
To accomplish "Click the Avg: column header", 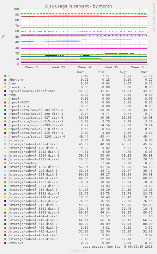I will (x=123, y=72).
